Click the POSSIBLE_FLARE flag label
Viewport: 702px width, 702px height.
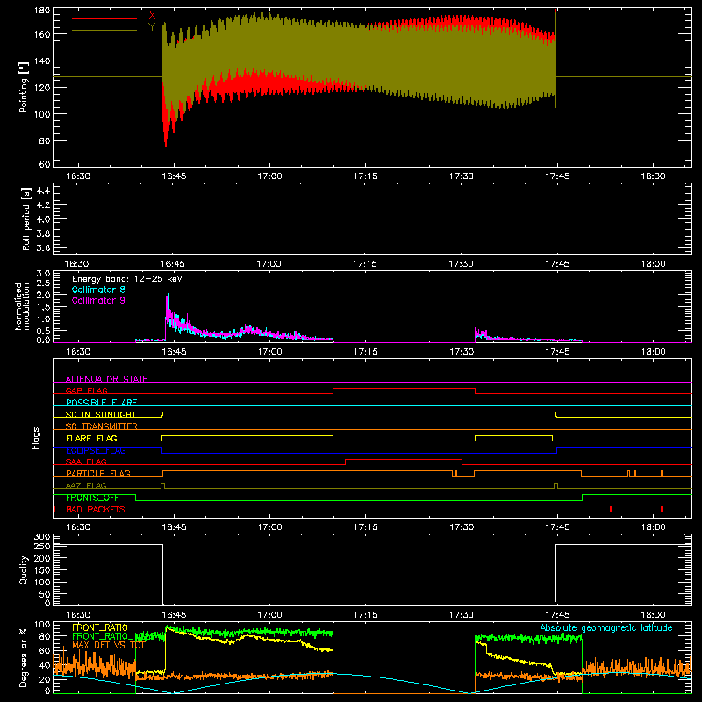101,403
